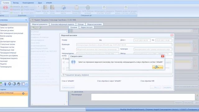The height and width of the screenshot is (112, 199).
Task: Click the calendar icon in the sidebar bottom toolbar
Action: (1, 84)
